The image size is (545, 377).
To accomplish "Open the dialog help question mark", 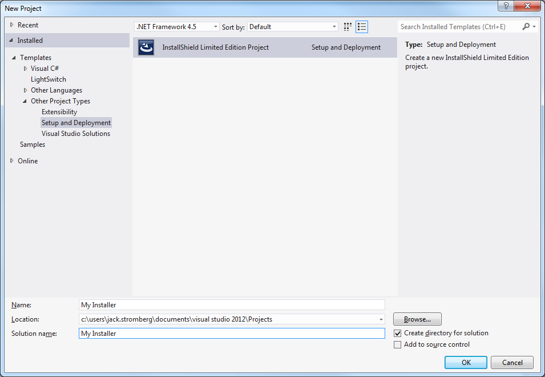I will click(506, 6).
